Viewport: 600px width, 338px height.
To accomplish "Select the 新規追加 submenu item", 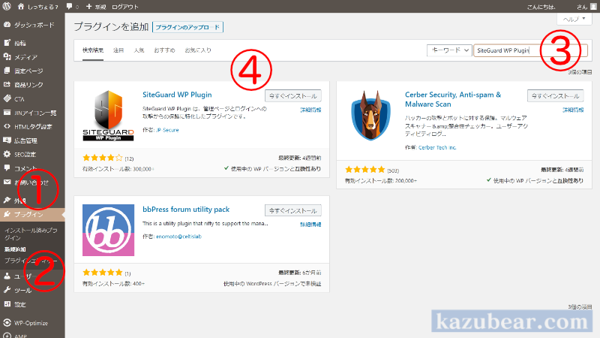I will click(15, 249).
